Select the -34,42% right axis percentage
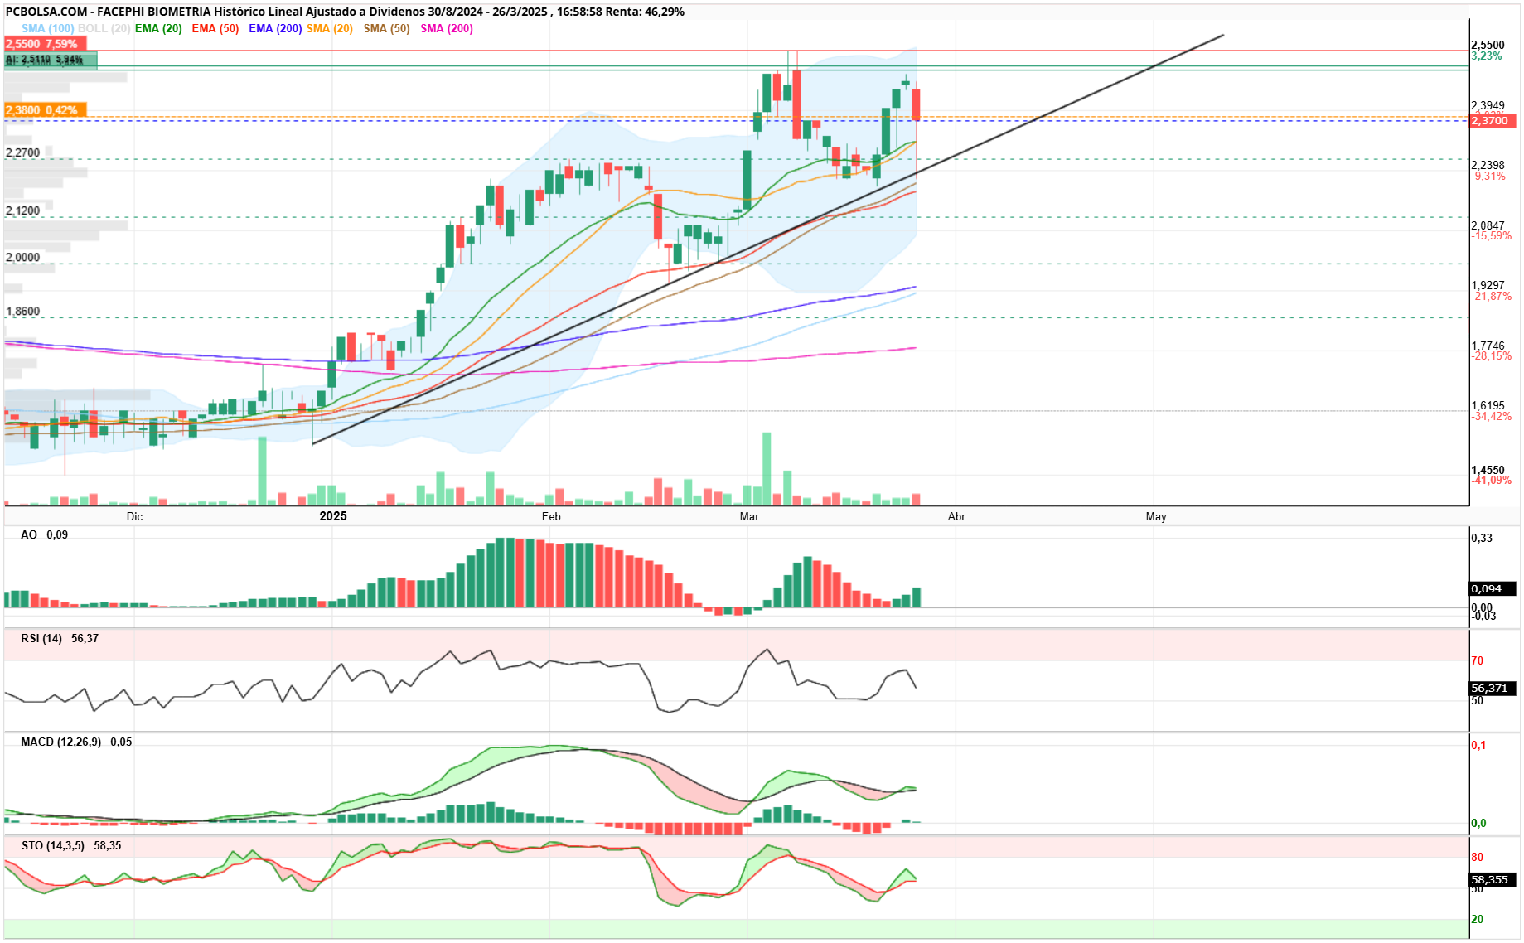Viewport: 1524px width, 943px height. tap(1491, 417)
